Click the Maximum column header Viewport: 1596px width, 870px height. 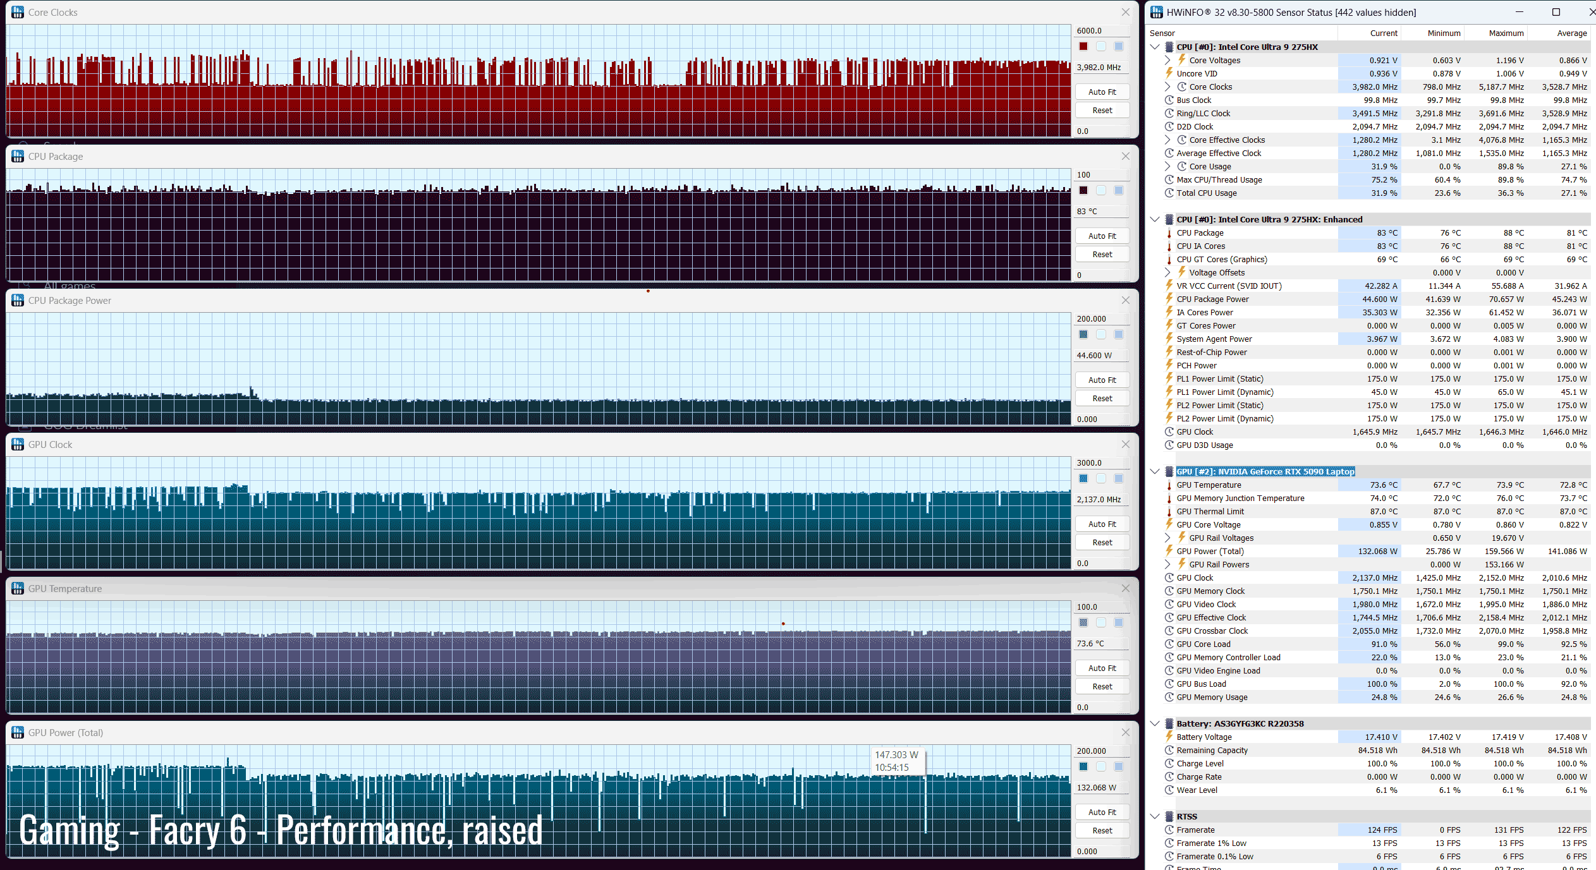click(1506, 33)
